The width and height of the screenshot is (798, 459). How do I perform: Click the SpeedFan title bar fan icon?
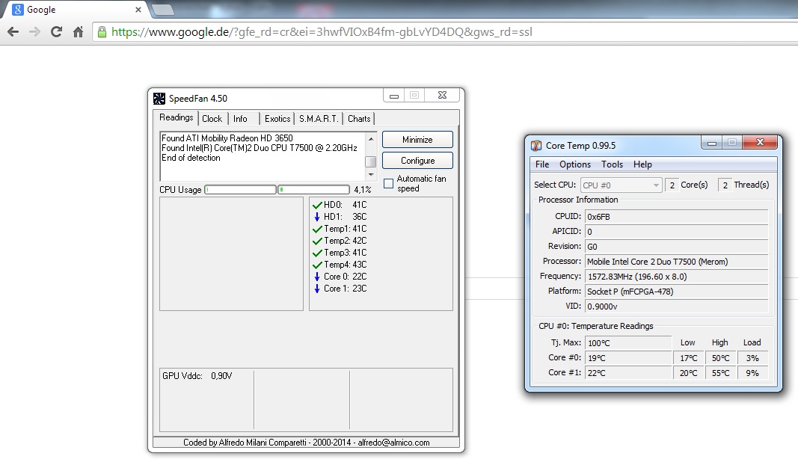(x=159, y=98)
